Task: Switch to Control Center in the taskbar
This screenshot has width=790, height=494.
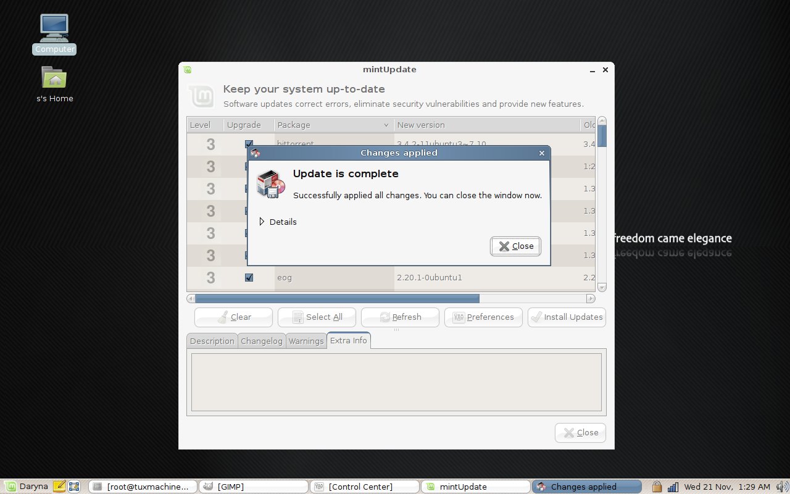Action: point(364,487)
